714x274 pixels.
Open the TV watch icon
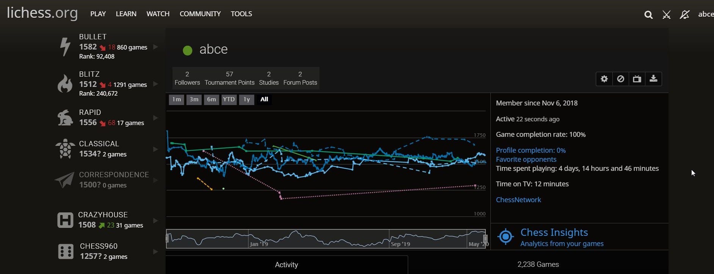[637, 79]
